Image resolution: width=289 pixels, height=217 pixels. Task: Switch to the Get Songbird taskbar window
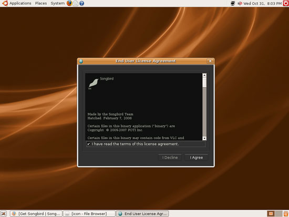[36, 214]
